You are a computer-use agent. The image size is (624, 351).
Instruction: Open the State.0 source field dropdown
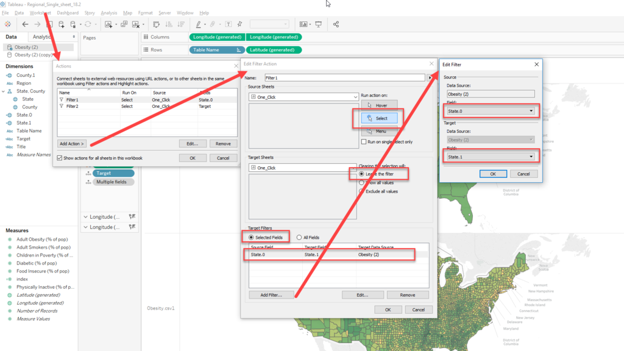point(491,111)
